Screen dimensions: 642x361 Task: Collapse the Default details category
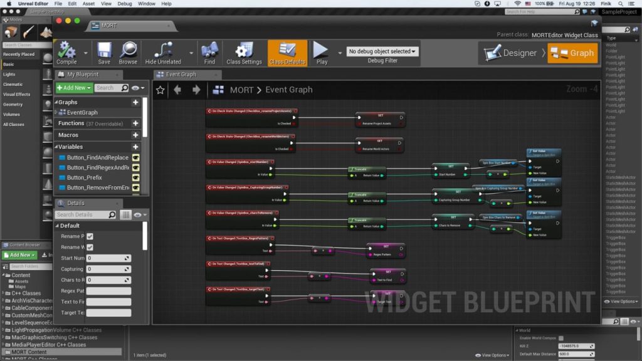[57, 226]
